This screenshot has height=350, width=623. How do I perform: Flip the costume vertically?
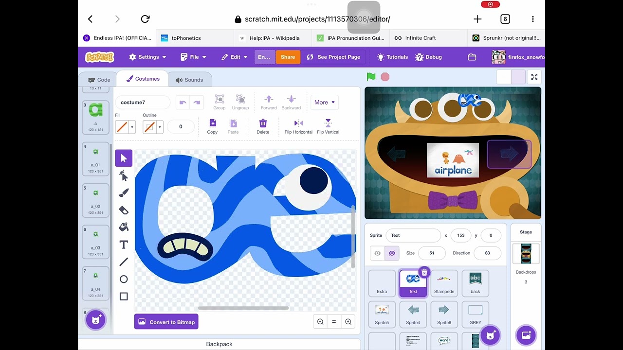pos(328,126)
